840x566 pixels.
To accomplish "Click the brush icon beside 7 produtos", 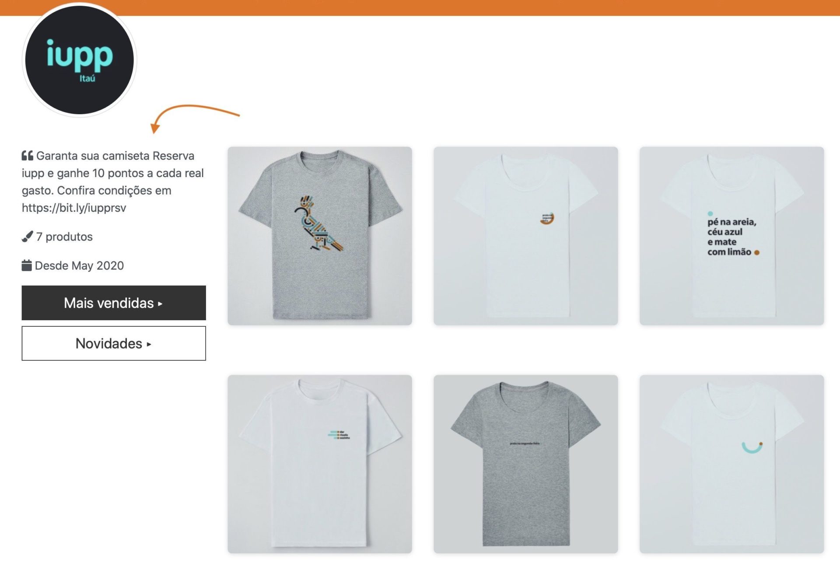I will [27, 237].
